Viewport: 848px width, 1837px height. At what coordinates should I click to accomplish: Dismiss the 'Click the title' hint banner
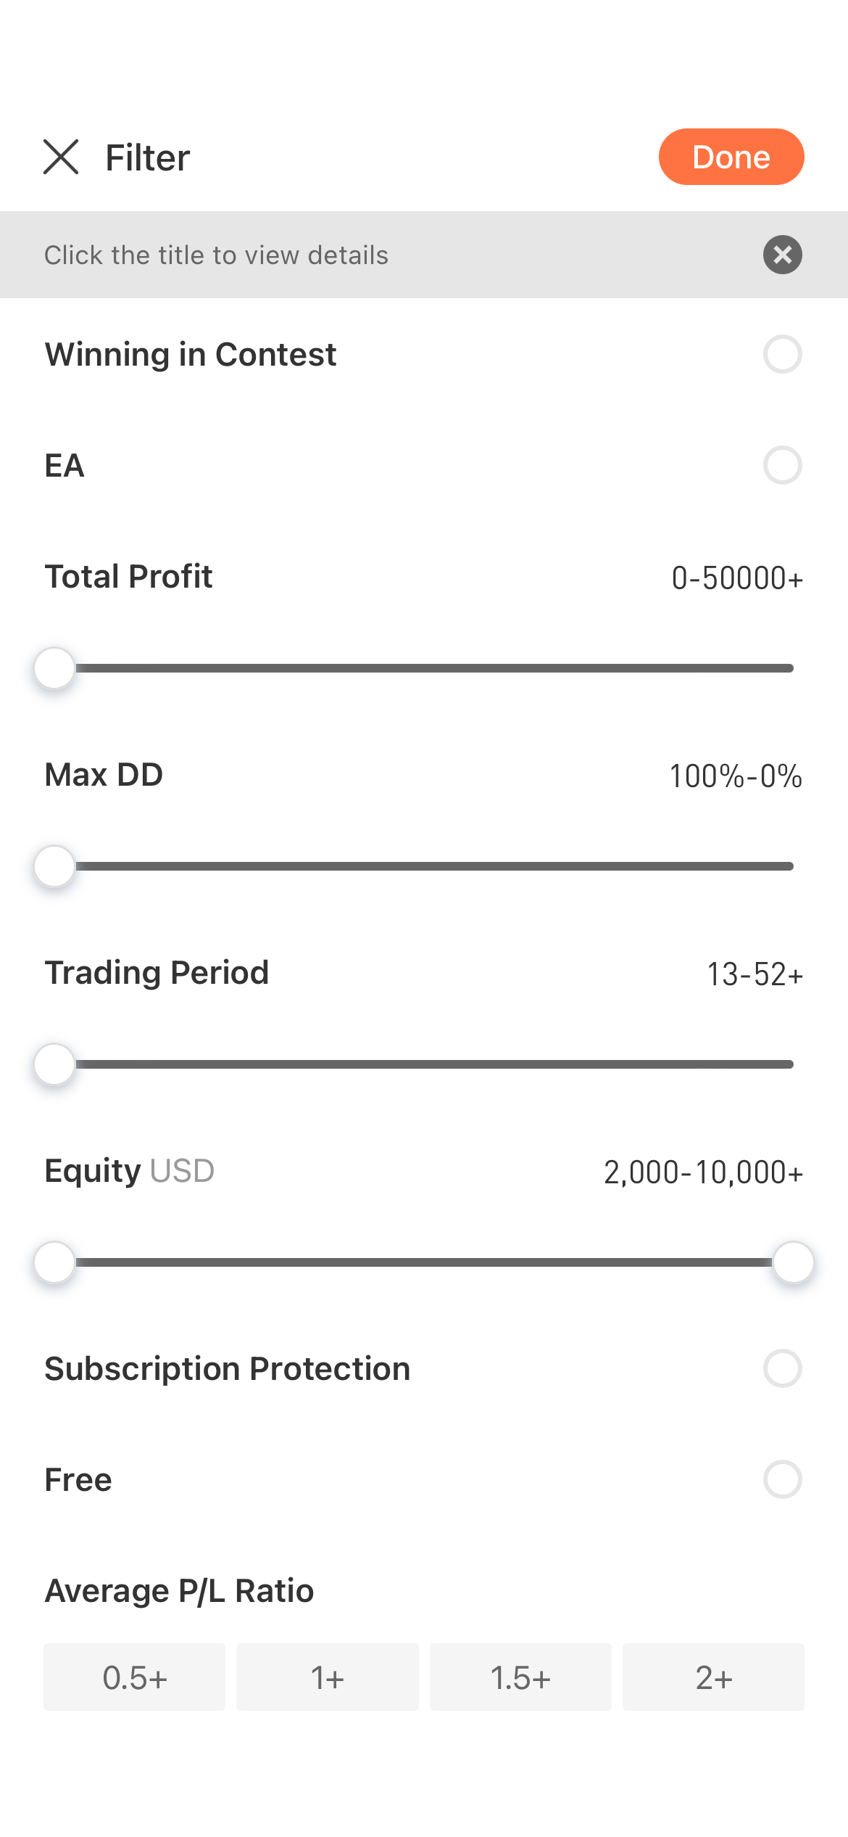tap(782, 255)
